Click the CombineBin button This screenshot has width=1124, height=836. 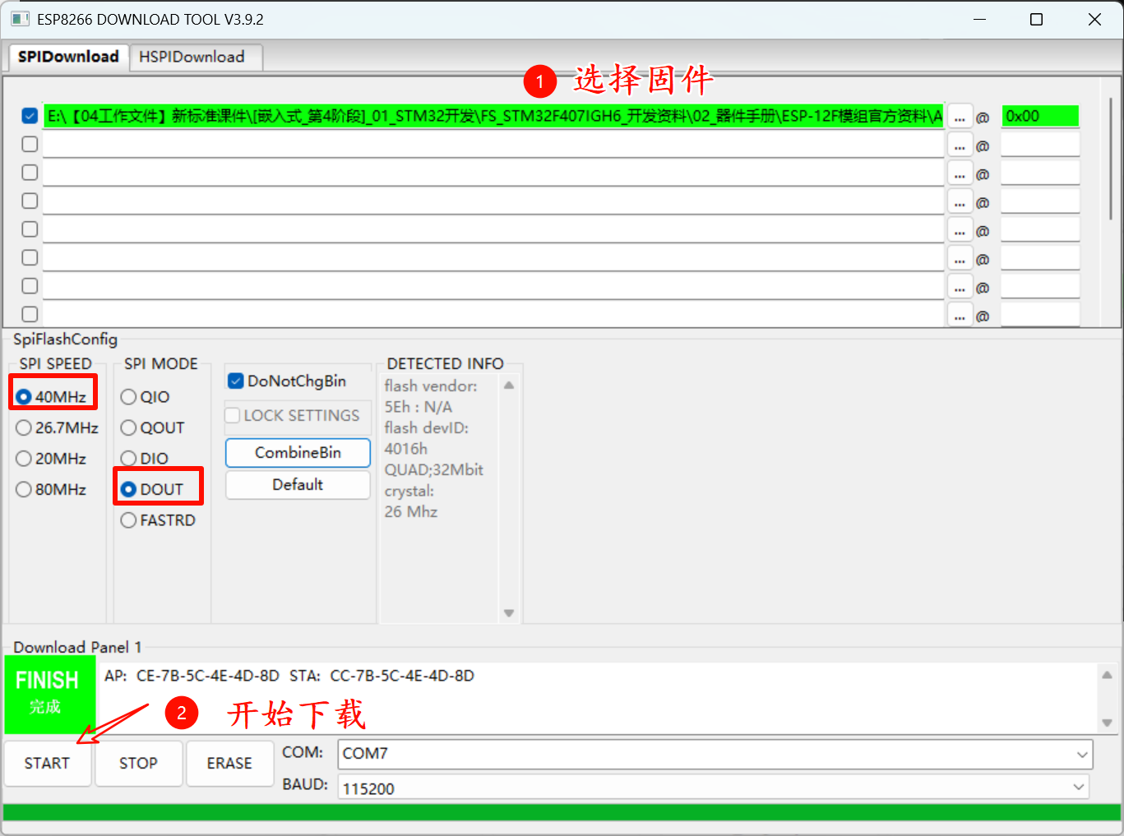pyautogui.click(x=298, y=453)
